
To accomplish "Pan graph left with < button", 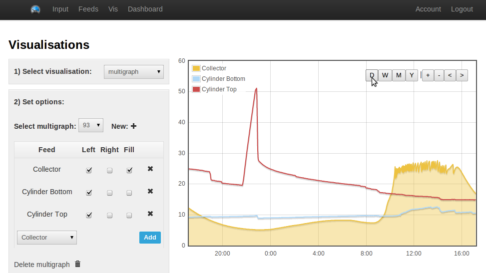I will [450, 75].
